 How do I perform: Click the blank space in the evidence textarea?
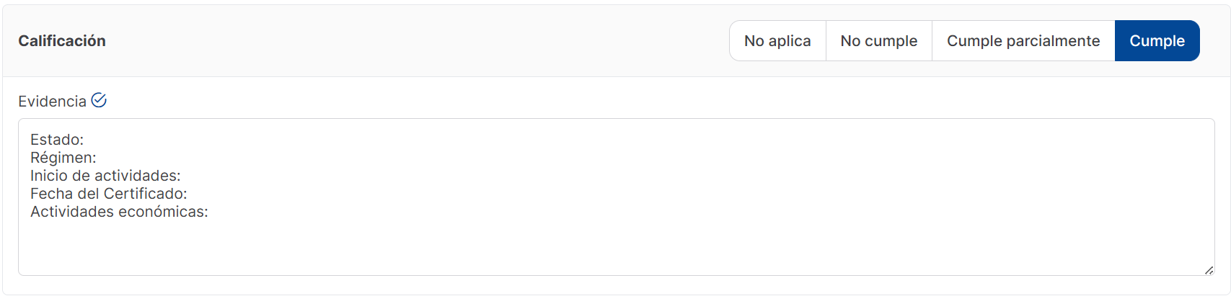point(613,245)
